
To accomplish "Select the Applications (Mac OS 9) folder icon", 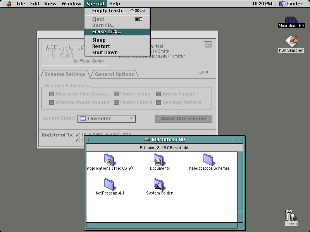I will (x=109, y=159).
